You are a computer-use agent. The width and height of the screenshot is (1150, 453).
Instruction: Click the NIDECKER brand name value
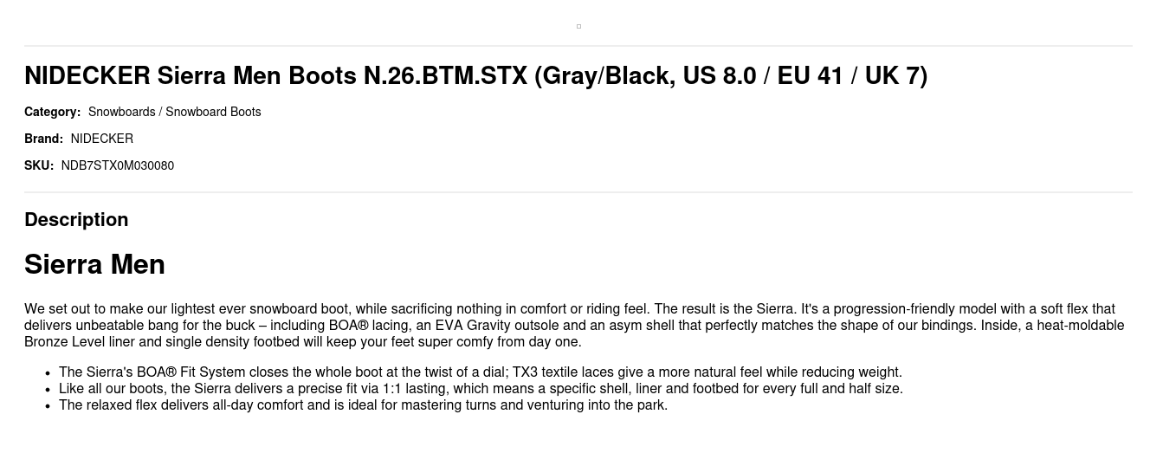tap(102, 139)
